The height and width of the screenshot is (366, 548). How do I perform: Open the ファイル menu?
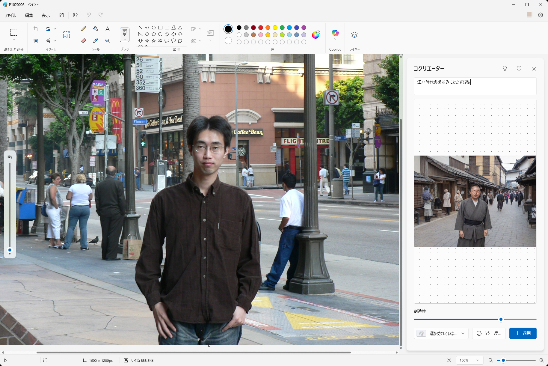pyautogui.click(x=10, y=15)
